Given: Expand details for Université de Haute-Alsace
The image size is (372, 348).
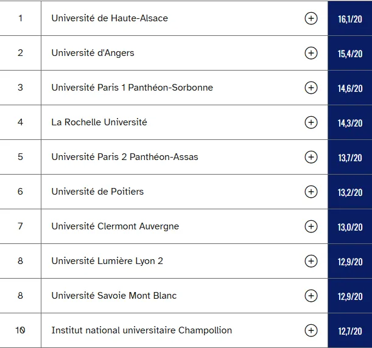Looking at the screenshot, I should point(311,18).
